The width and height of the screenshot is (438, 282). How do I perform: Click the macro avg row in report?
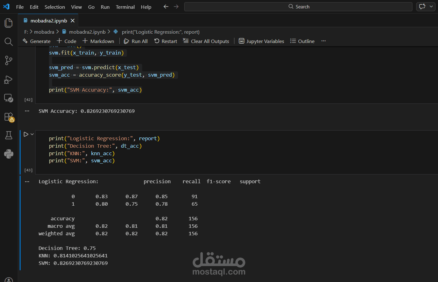tap(123, 226)
